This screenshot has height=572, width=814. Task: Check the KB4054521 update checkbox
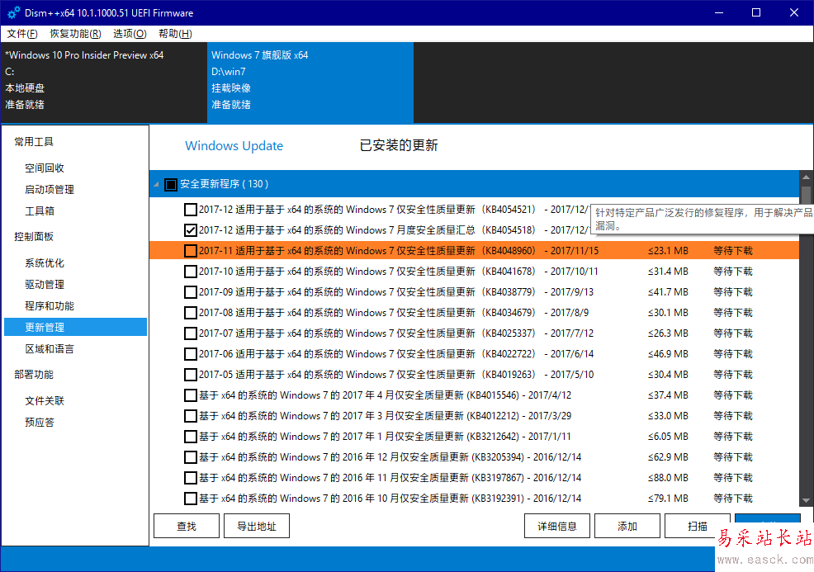pos(191,210)
